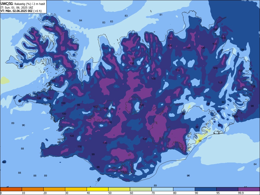The width and height of the screenshot is (260, 195).
Task: Click the legend label '50' under the color bar
Action: tap(110, 193)
